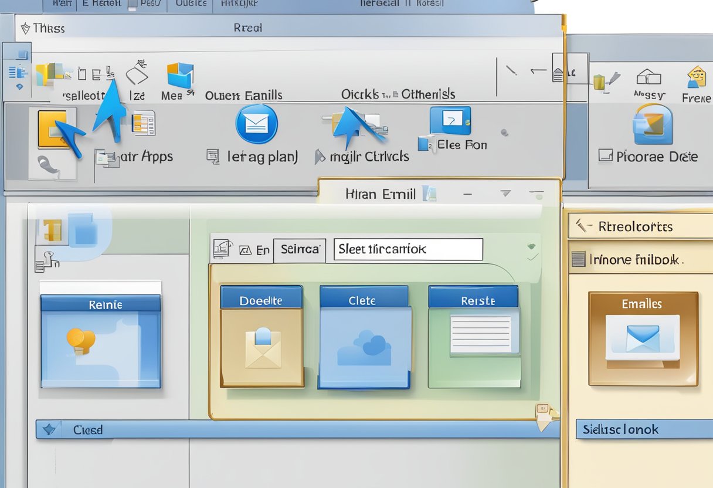
Task: Click the monitor icon above Elee Fon
Action: click(x=450, y=121)
